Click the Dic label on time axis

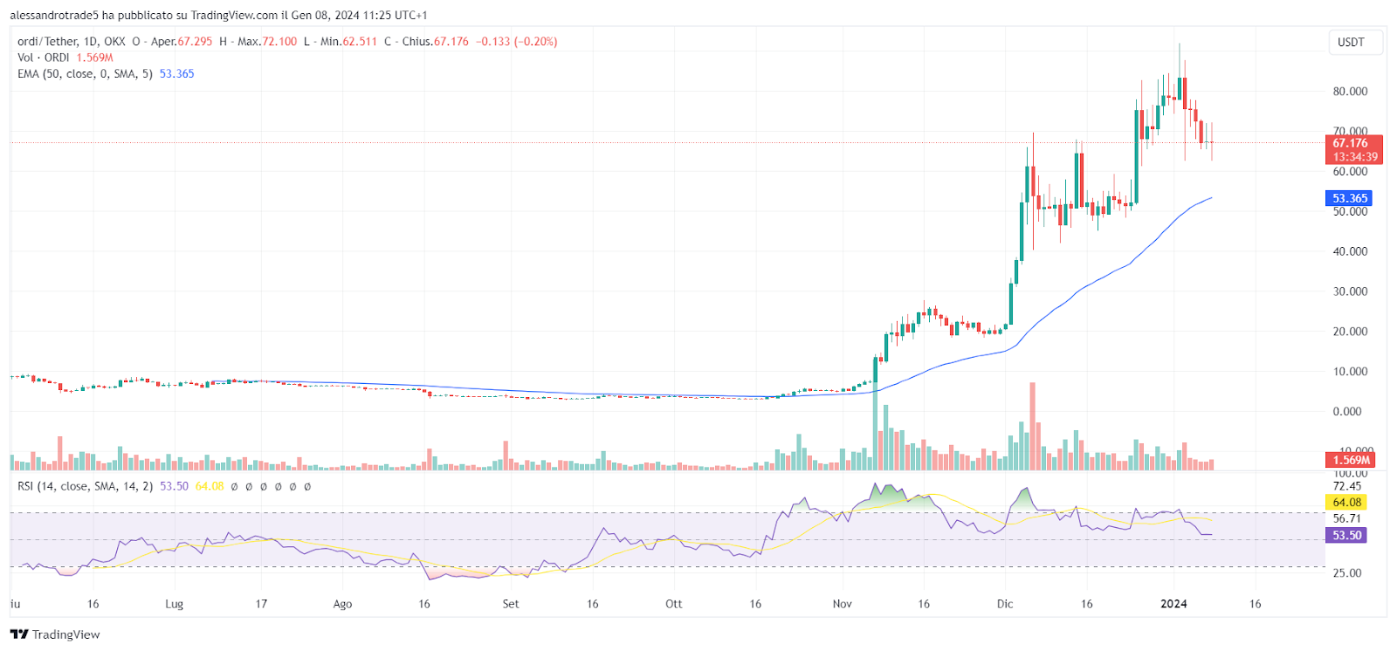(x=1005, y=604)
